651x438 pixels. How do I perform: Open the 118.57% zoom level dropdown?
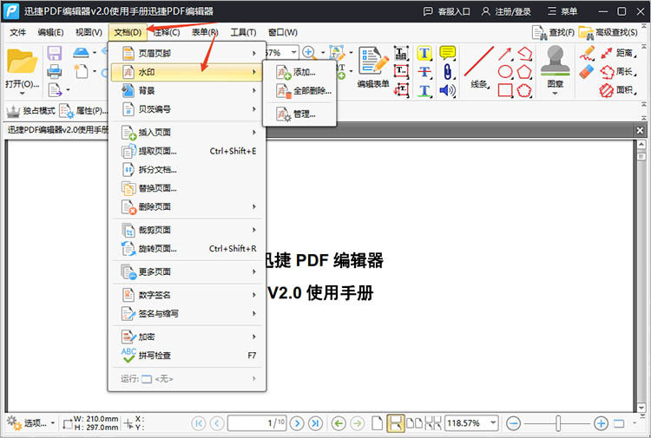[x=493, y=423]
